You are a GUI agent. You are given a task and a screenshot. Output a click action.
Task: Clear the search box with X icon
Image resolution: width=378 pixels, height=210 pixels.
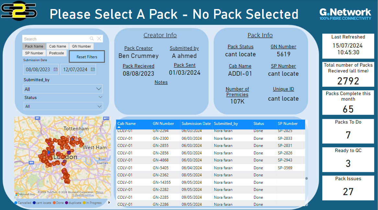tap(99, 39)
